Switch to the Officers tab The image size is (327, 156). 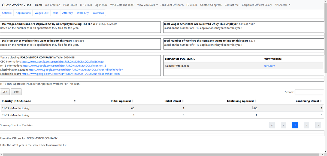(x=7, y=13)
